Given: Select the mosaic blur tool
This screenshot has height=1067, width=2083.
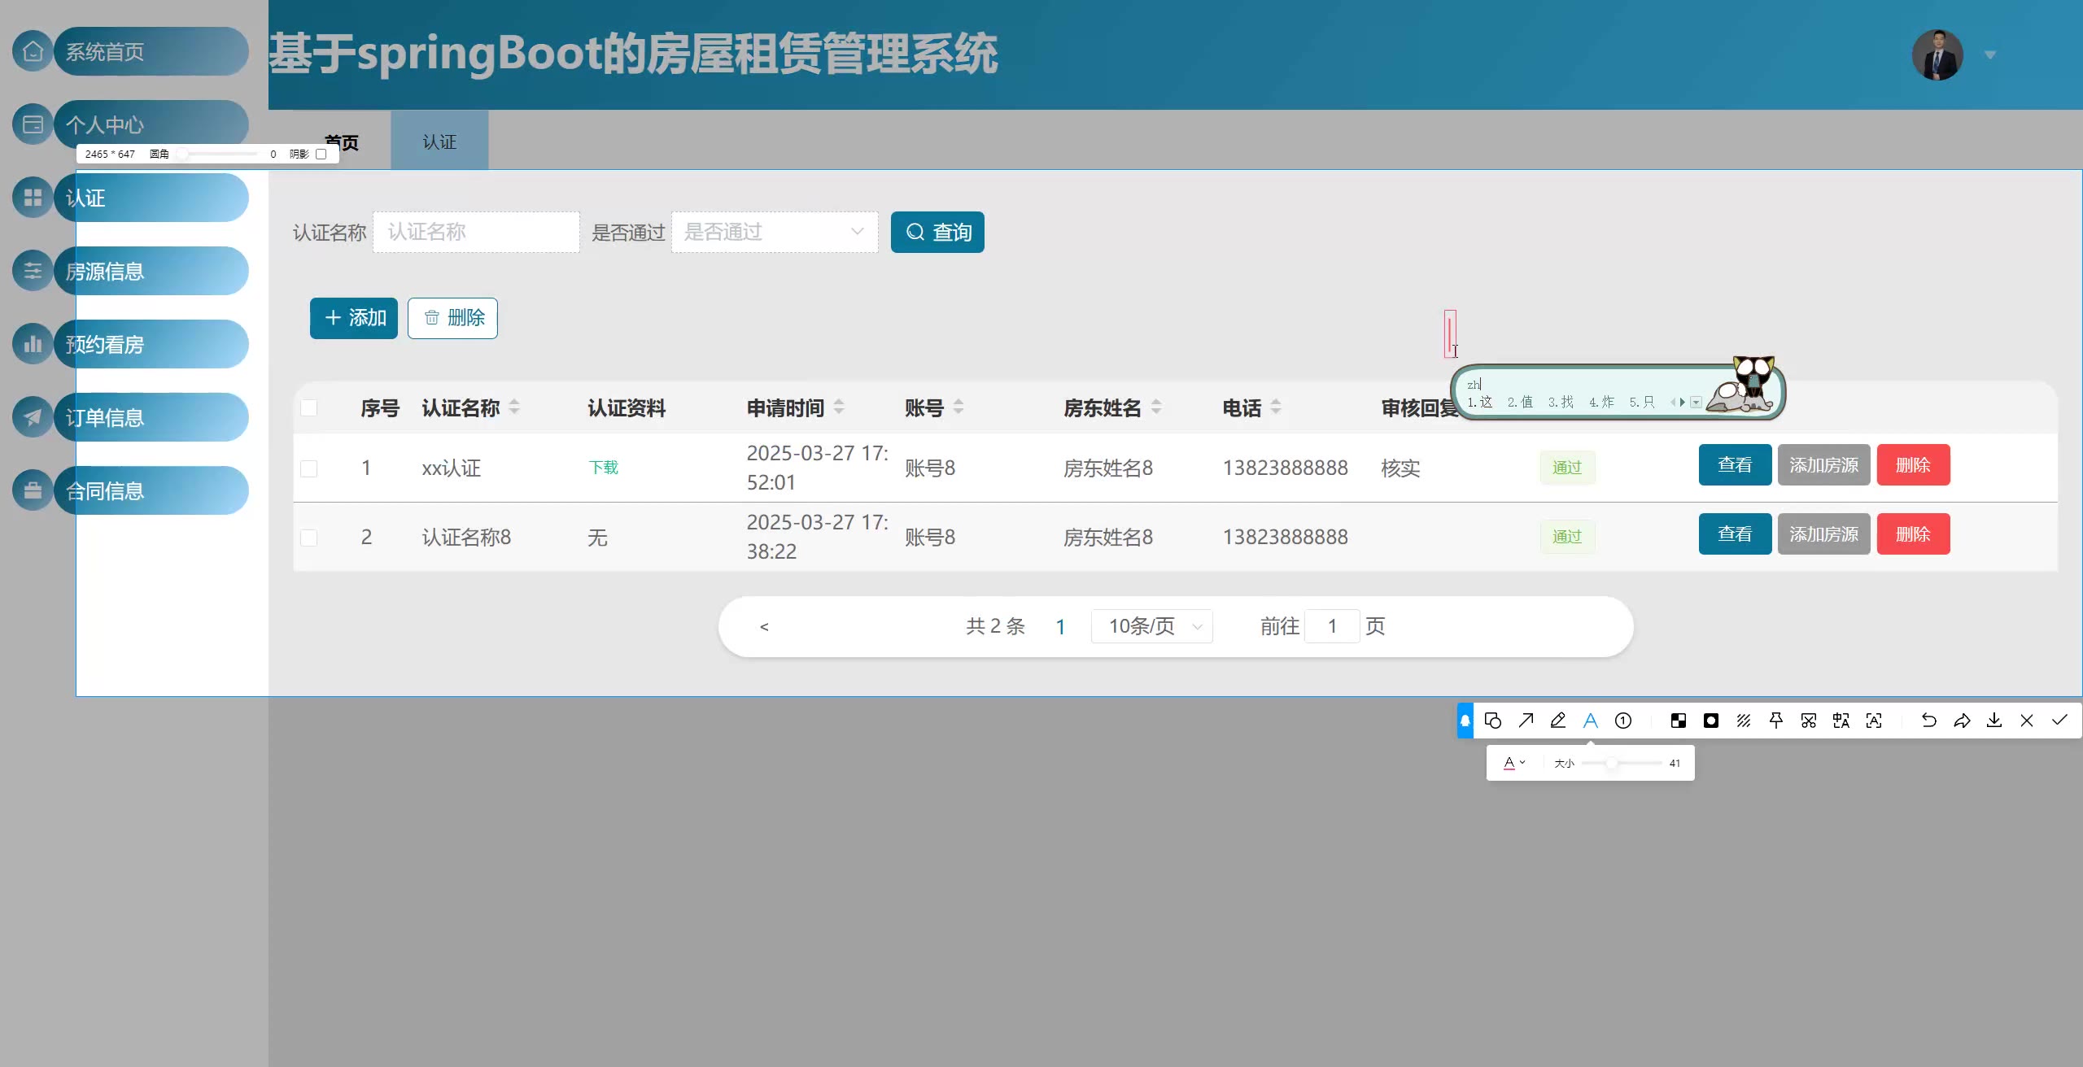Looking at the screenshot, I should [1679, 721].
